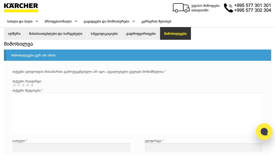Click the სახელი field label
Screen dimensions: 275x155
pos(19,141)
